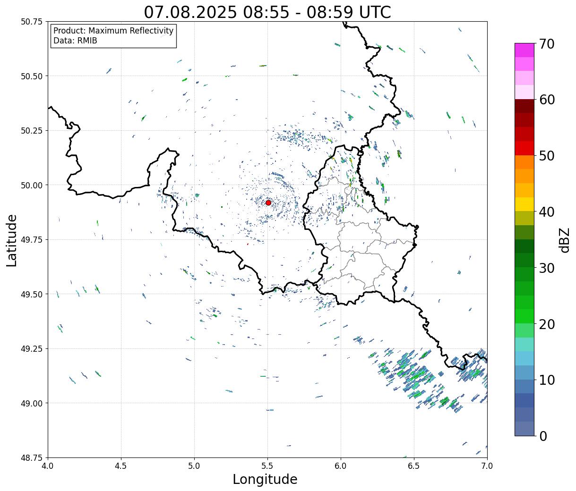Click the 49.50 latitude tick label

click(32, 294)
